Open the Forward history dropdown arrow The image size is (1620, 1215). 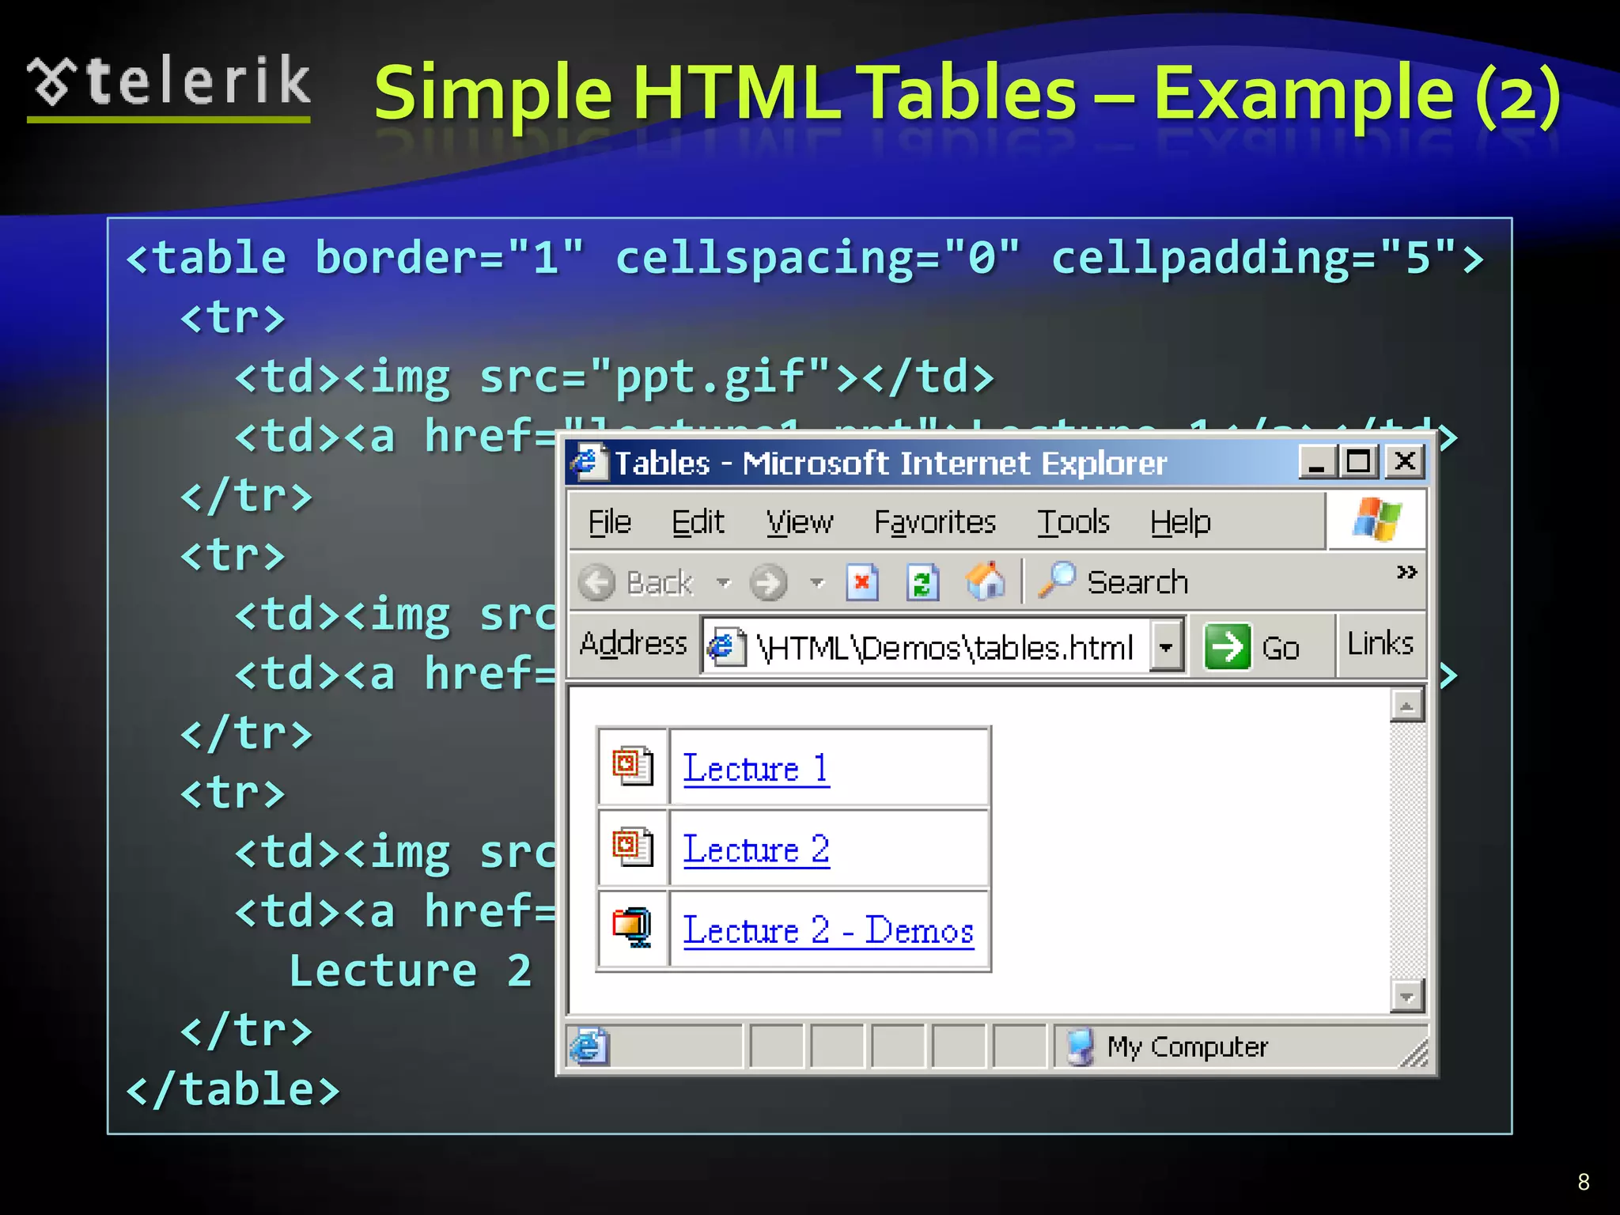pyautogui.click(x=817, y=583)
